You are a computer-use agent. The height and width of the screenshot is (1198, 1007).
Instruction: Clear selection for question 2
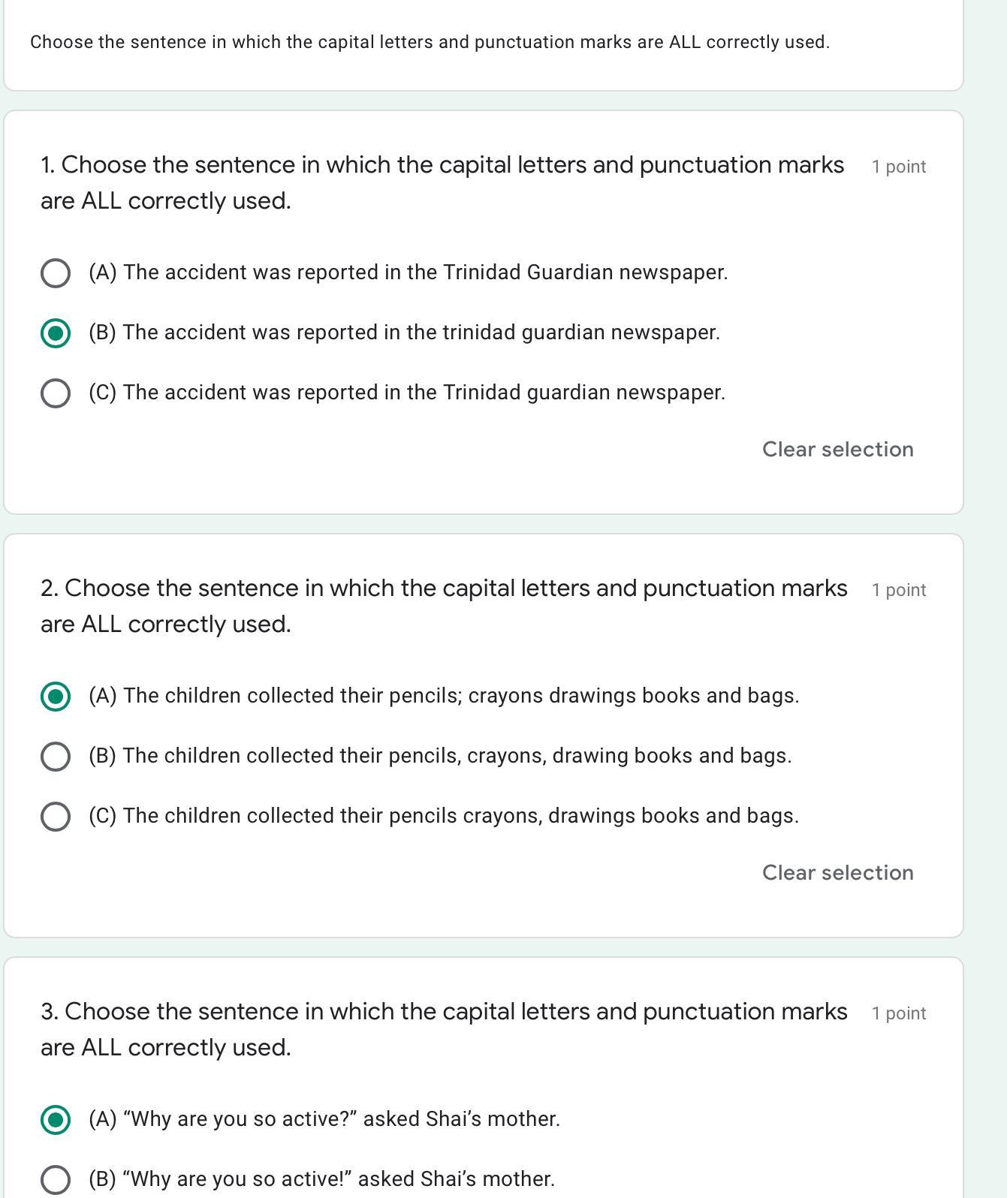point(838,872)
